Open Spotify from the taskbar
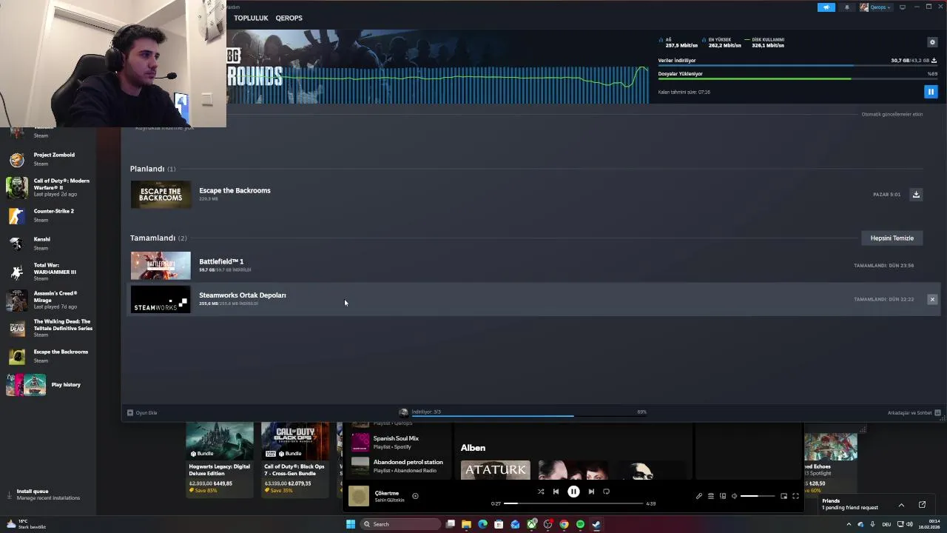This screenshot has height=533, width=947. click(580, 524)
